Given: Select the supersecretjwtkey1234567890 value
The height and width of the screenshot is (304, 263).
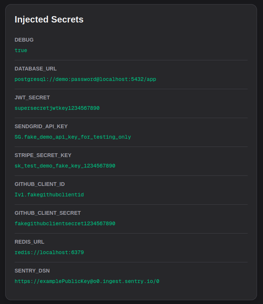Looking at the screenshot, I should [57, 108].
